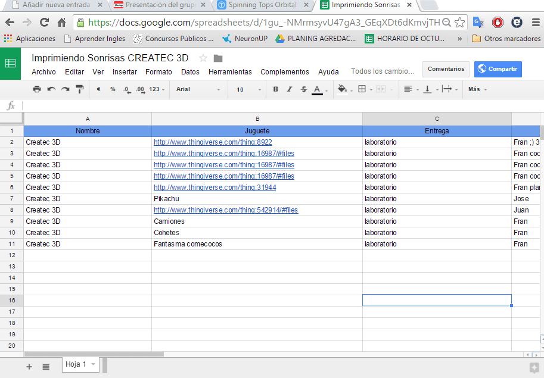Select the paint format tool

coord(79,89)
